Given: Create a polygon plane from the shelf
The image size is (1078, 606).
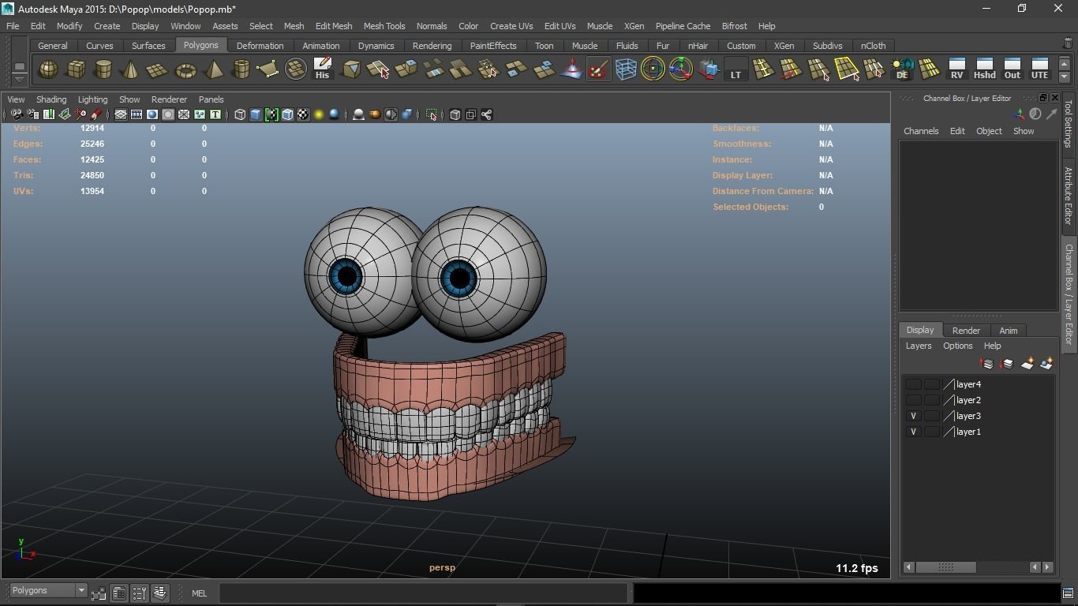Looking at the screenshot, I should [158, 69].
